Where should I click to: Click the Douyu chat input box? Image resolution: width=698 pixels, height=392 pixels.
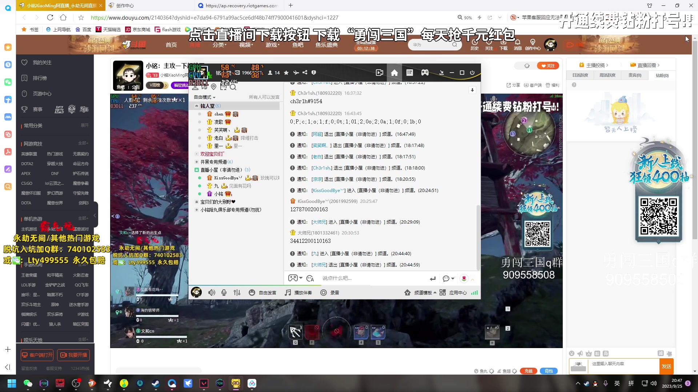pos(623,366)
